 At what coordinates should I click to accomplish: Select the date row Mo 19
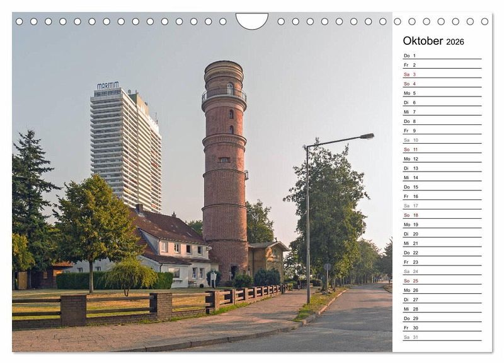click(x=442, y=225)
